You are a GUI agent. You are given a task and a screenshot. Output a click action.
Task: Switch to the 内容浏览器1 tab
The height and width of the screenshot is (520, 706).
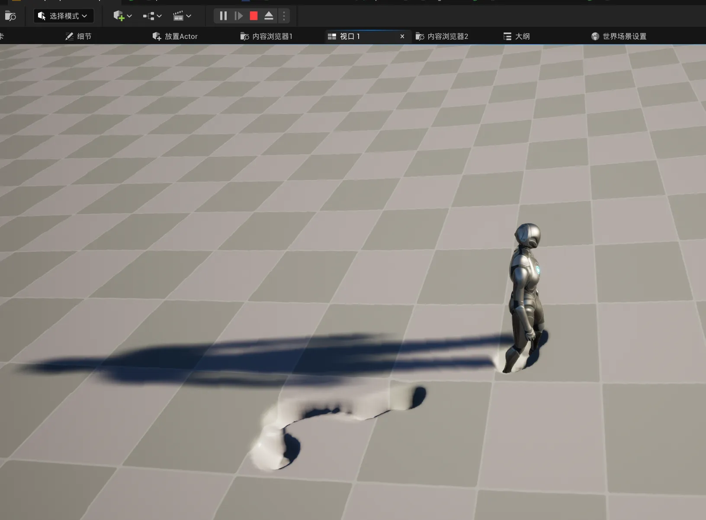tap(266, 36)
